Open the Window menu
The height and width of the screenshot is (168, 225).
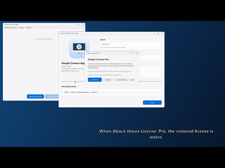(x=28, y=28)
